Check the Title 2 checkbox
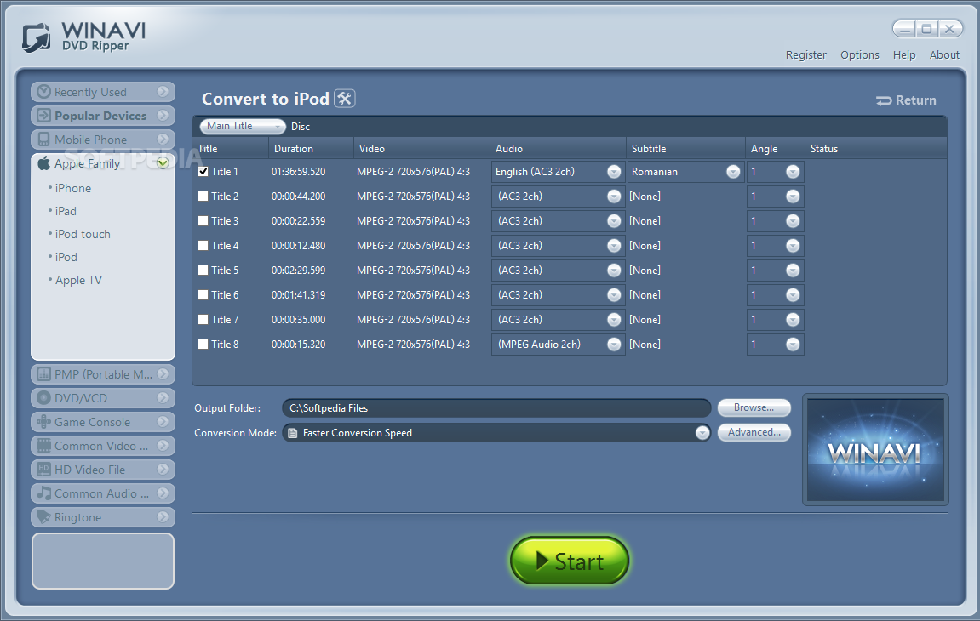 pyautogui.click(x=203, y=197)
